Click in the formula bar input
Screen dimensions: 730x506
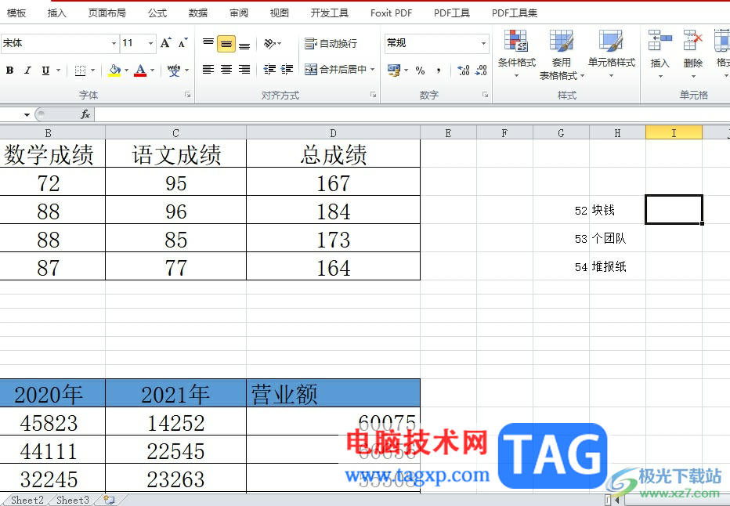(x=412, y=114)
